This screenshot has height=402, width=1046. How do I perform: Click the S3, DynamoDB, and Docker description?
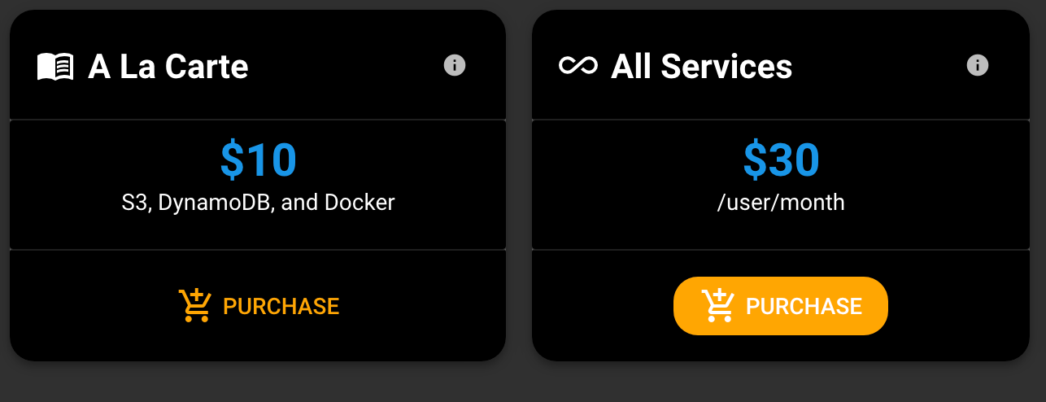tap(258, 202)
